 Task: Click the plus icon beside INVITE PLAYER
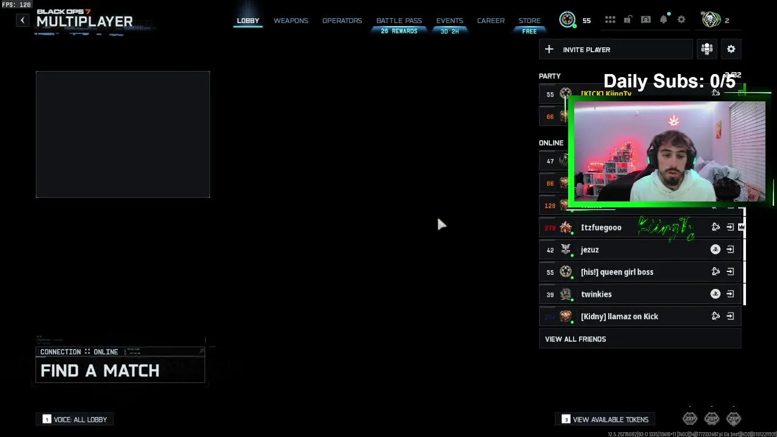click(549, 50)
